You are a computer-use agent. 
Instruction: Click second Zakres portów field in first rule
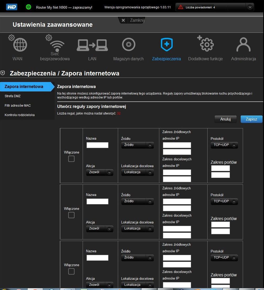point(220,175)
